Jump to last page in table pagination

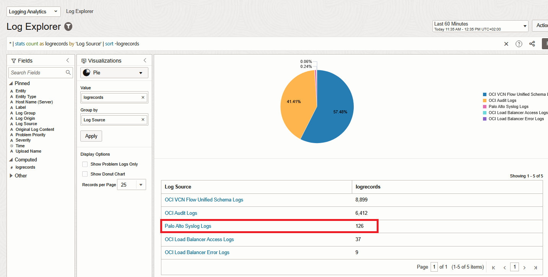point(535,267)
